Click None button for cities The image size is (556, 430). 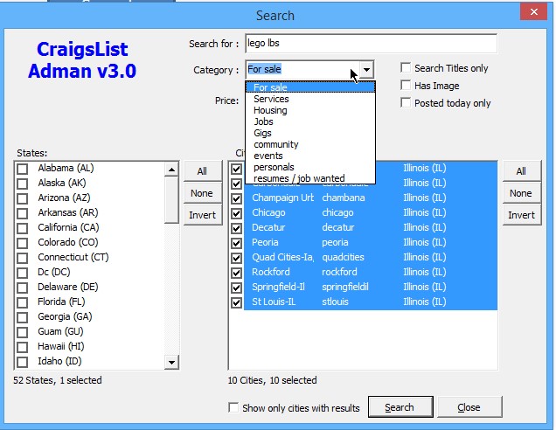[x=521, y=193]
